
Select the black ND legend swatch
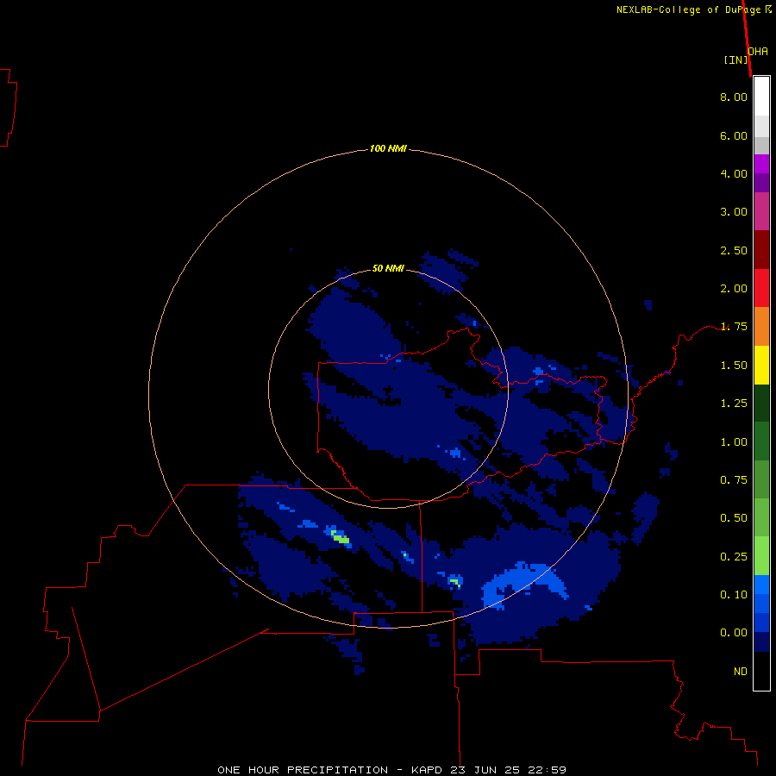[761, 671]
